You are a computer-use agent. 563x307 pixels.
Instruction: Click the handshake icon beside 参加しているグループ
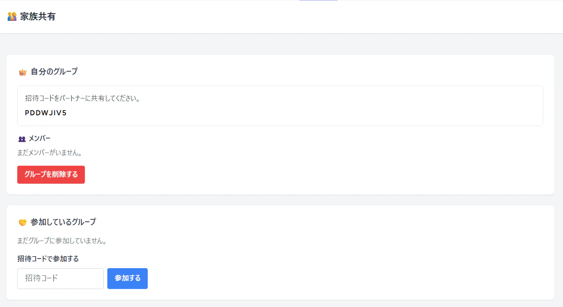coord(22,222)
